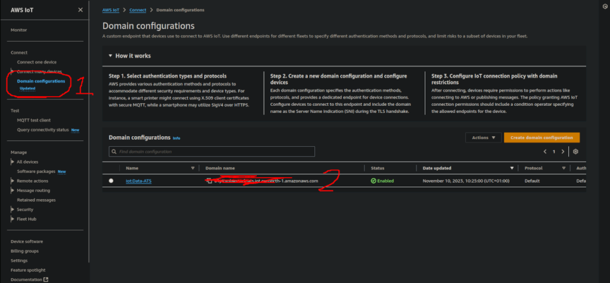
Task: Click page number 1 in pagination
Action: pos(554,152)
